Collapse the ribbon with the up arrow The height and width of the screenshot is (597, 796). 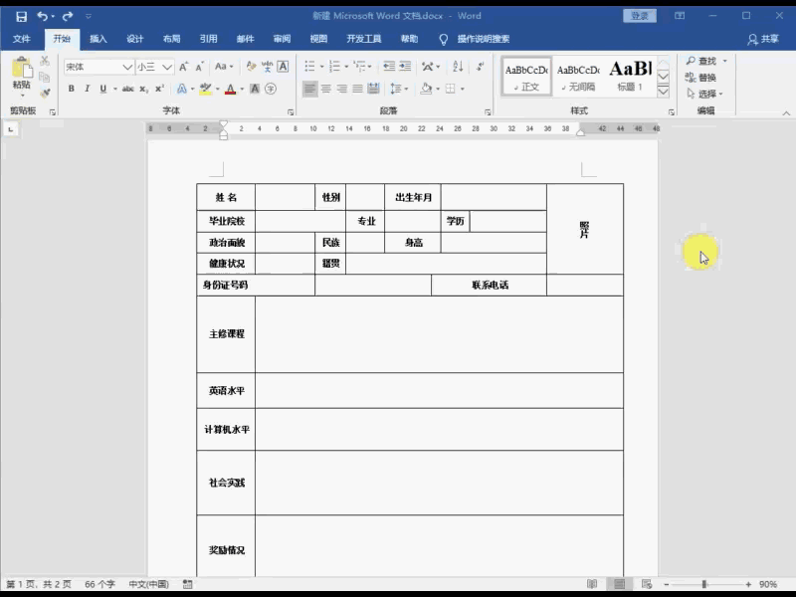[x=786, y=113]
